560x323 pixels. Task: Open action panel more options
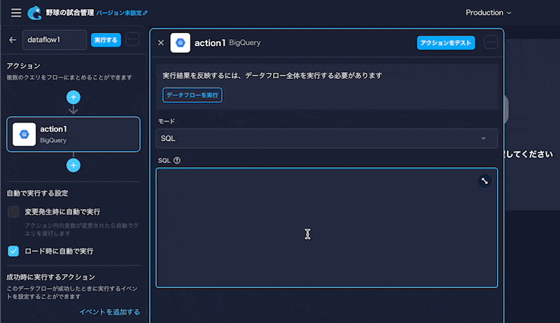[491, 42]
